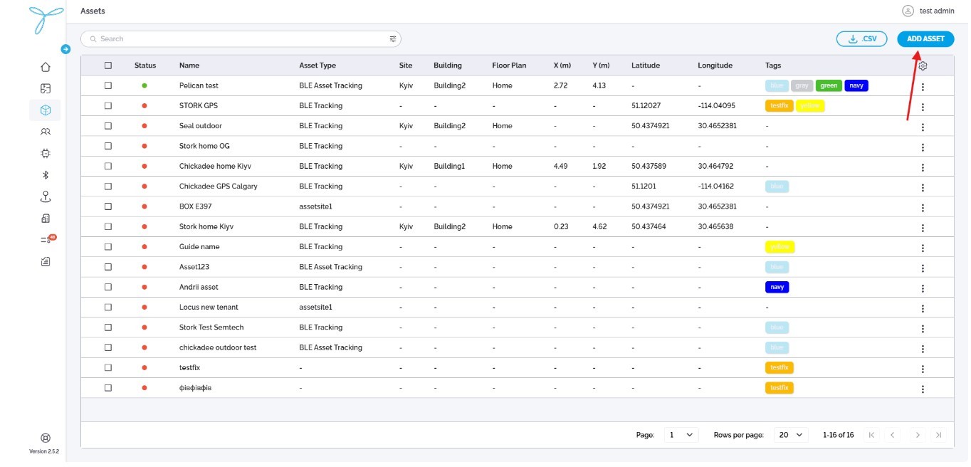This screenshot has width=971, height=467.
Task: Expand sidebar with blue arrow button
Action: [x=65, y=49]
